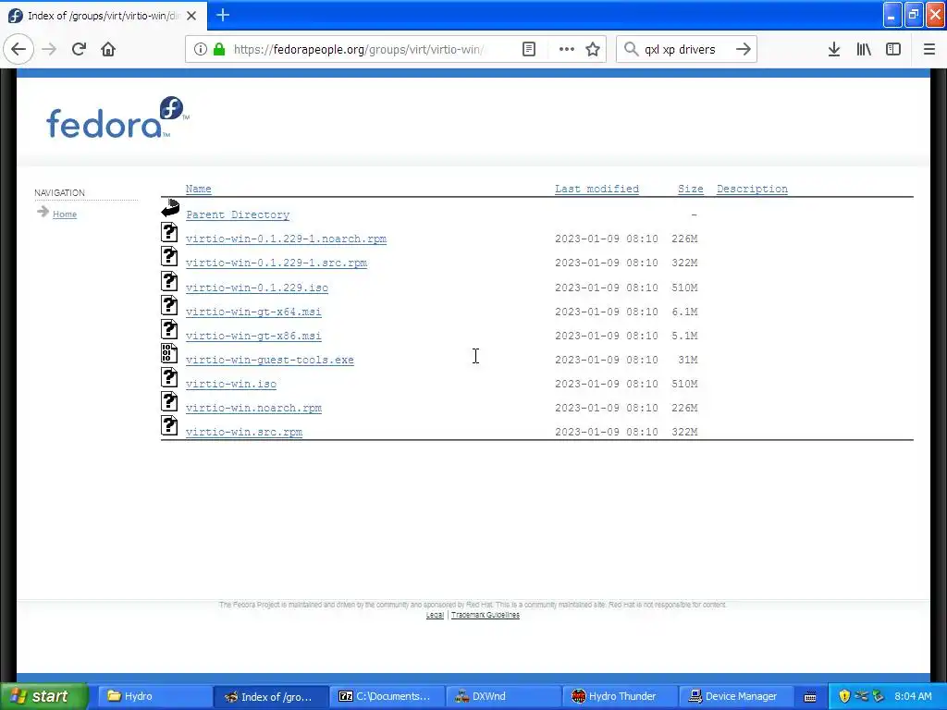This screenshot has width=947, height=710.
Task: Switch to Hydro folder taskbar item
Action: point(154,696)
